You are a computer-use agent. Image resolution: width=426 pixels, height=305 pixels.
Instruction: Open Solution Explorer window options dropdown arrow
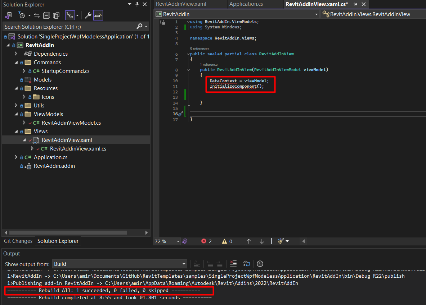(x=130, y=4)
